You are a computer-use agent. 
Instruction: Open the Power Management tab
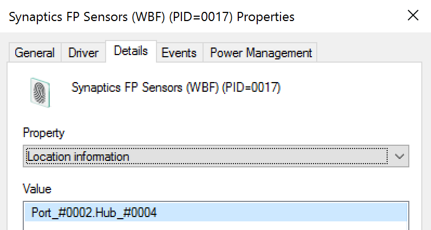click(x=260, y=53)
